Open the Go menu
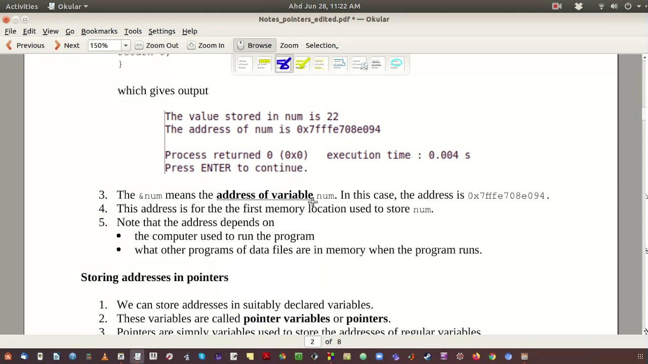This screenshot has height=364, width=648. click(x=70, y=31)
